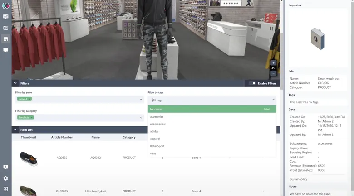Open the Filter by zone dropdown arrow
354x196 pixels.
point(141,99)
